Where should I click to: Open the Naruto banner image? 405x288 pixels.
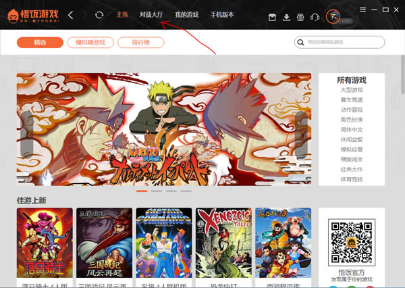[164, 129]
